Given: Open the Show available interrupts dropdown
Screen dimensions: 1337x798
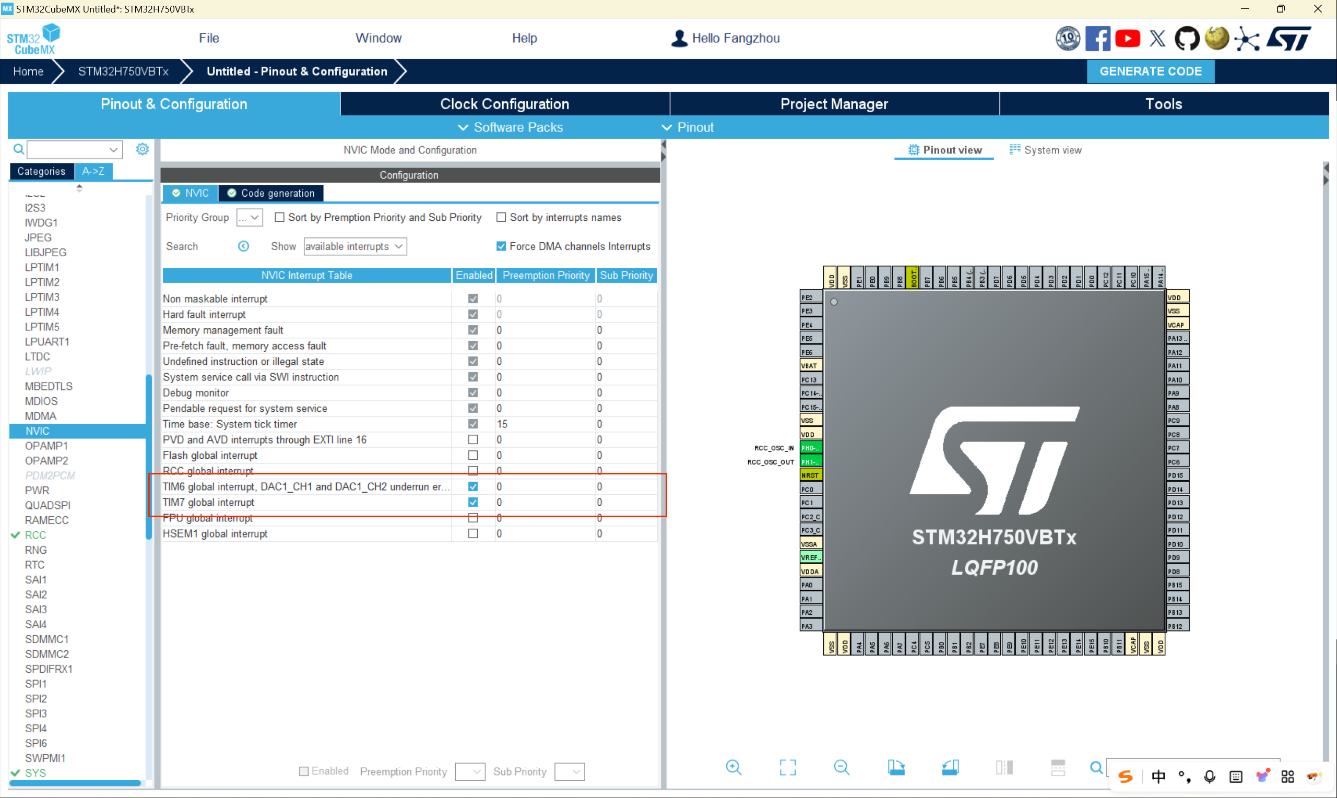Looking at the screenshot, I should coord(355,246).
